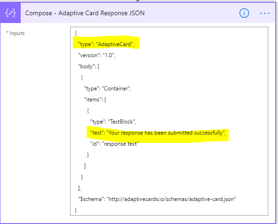Click the final closing curly brace
The image size is (278, 224).
click(x=76, y=210)
